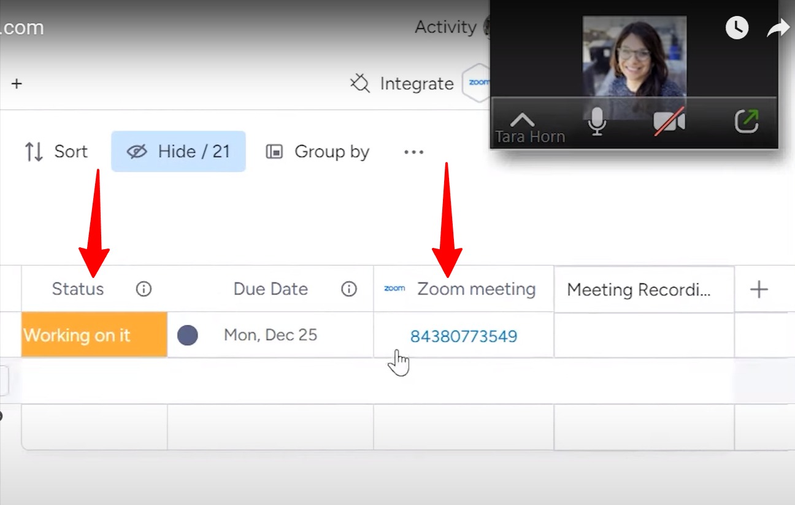The width and height of the screenshot is (795, 505).
Task: Click the Zoom icon in Zoom meeting column header
Action: pyautogui.click(x=394, y=288)
